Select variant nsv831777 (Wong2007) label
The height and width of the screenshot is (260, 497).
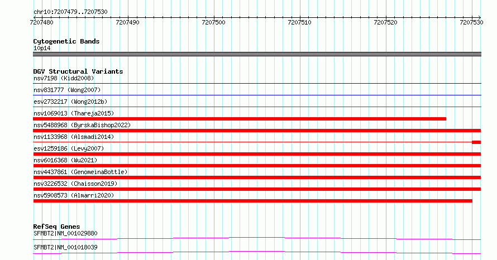tap(67, 90)
